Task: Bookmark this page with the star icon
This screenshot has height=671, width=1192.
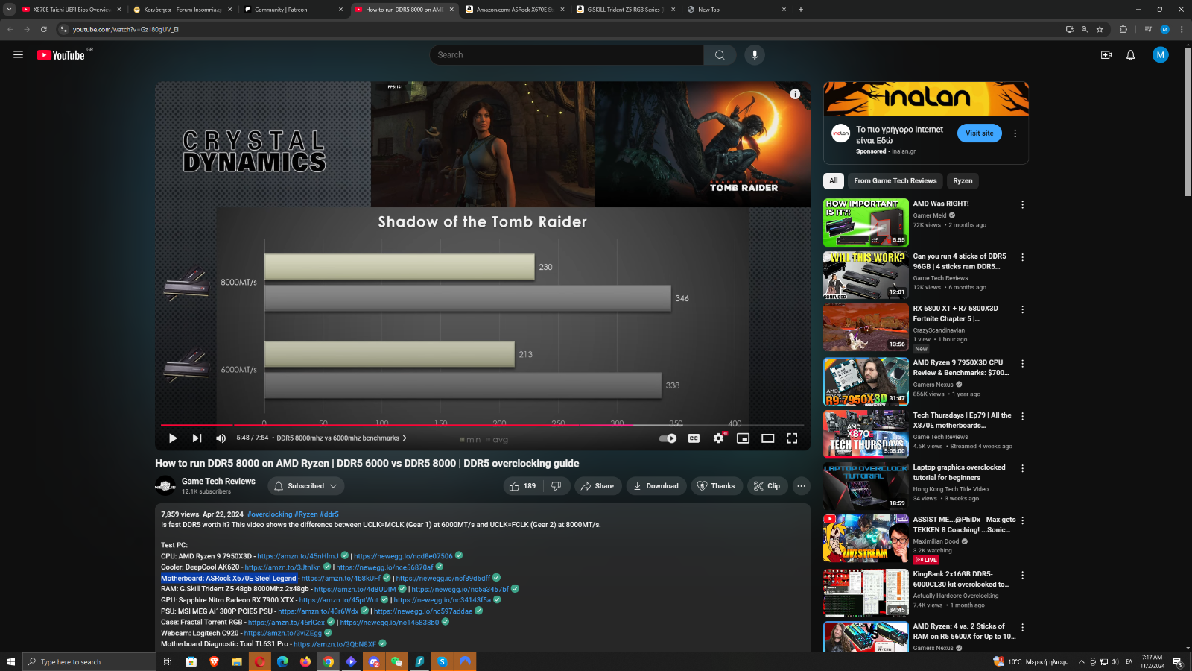Action: click(1100, 29)
